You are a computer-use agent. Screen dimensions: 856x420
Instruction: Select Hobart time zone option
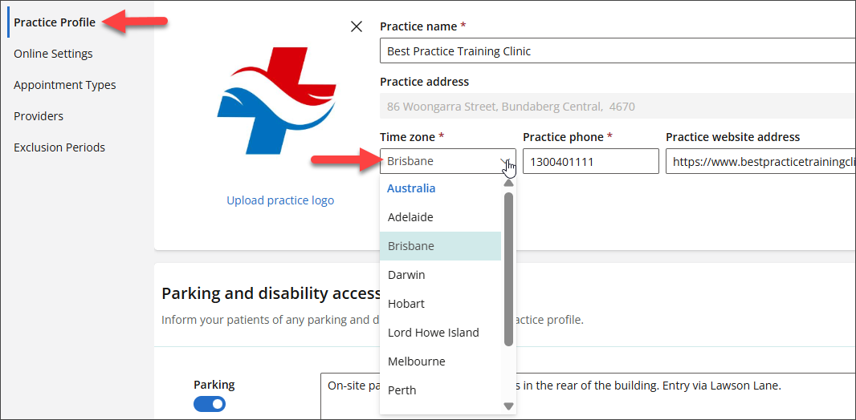tap(406, 304)
